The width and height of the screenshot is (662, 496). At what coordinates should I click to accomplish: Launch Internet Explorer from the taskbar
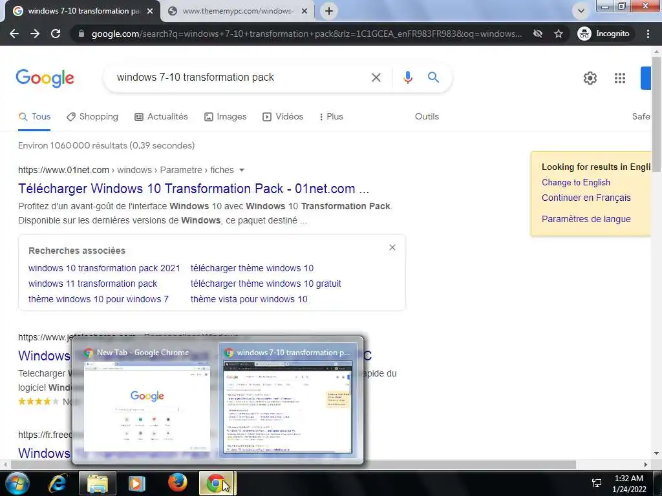pos(58,483)
